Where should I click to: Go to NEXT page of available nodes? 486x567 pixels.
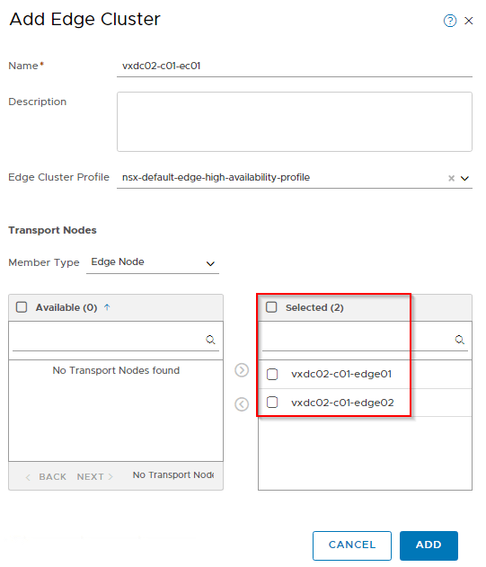click(94, 476)
